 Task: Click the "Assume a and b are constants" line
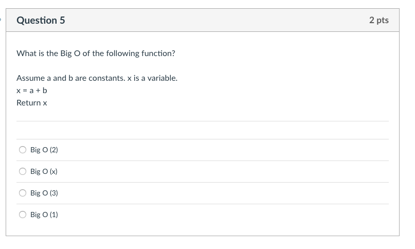pyautogui.click(x=97, y=78)
